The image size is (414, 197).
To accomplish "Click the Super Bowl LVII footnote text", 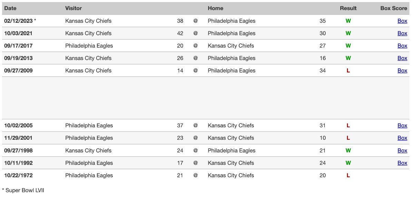I will pyautogui.click(x=23, y=190).
